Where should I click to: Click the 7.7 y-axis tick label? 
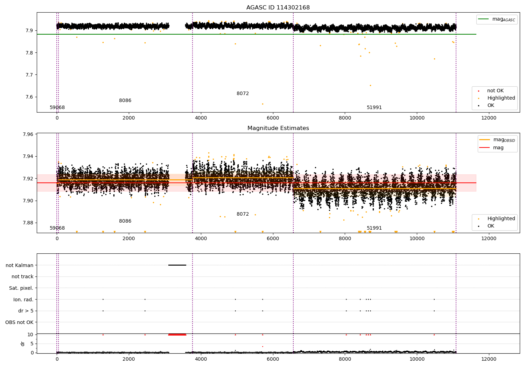(29, 75)
